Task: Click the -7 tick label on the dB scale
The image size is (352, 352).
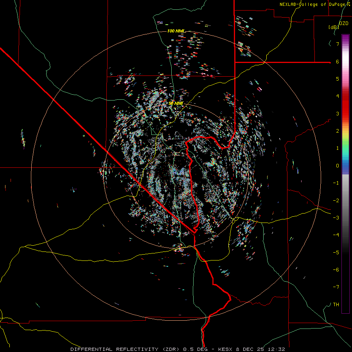Action: click(x=336, y=287)
